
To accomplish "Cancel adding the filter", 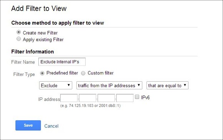I will point(52,126).
